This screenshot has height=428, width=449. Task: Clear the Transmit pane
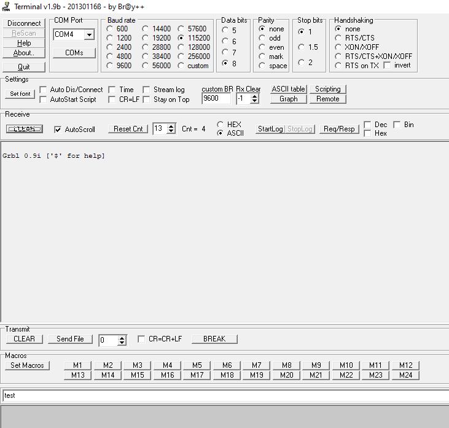pyautogui.click(x=25, y=339)
